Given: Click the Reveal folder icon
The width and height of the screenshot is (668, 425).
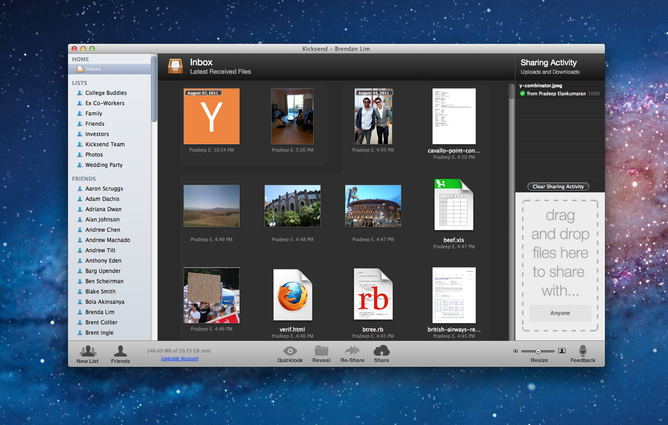Looking at the screenshot, I should pos(321,351).
